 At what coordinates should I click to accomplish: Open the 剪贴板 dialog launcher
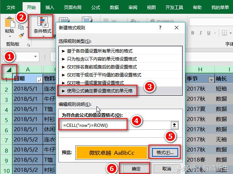[x=28, y=45]
